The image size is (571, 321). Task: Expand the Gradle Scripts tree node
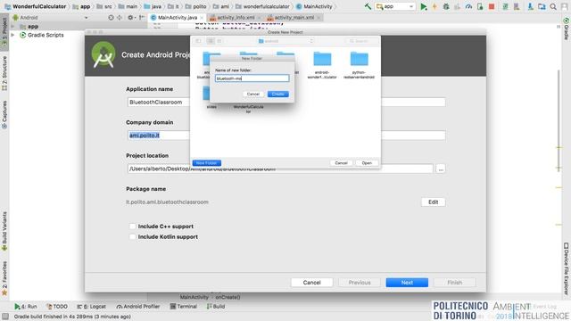pos(13,35)
